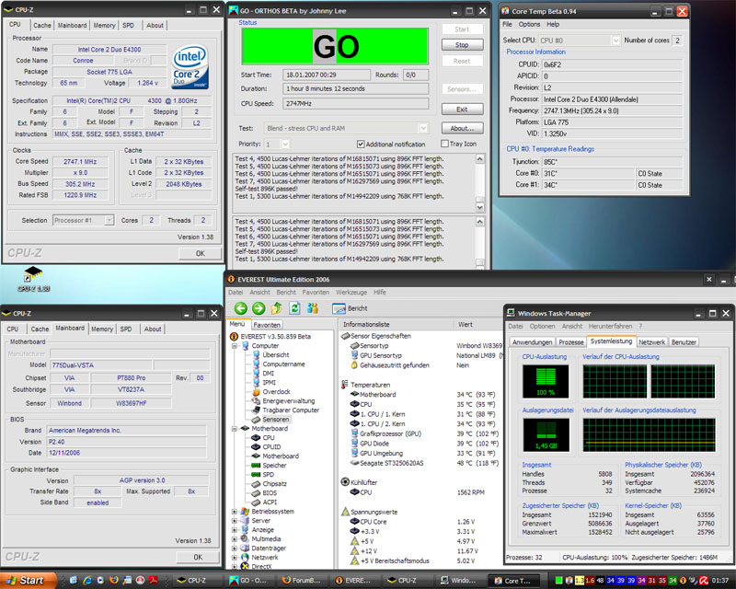This screenshot has width=736, height=589.
Task: Click the green square tray icon
Action: [x=558, y=581]
